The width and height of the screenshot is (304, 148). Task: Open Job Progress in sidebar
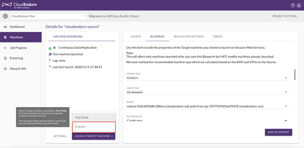click(21, 48)
